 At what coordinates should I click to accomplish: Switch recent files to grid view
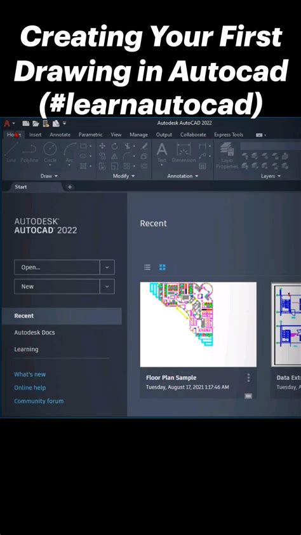(163, 267)
